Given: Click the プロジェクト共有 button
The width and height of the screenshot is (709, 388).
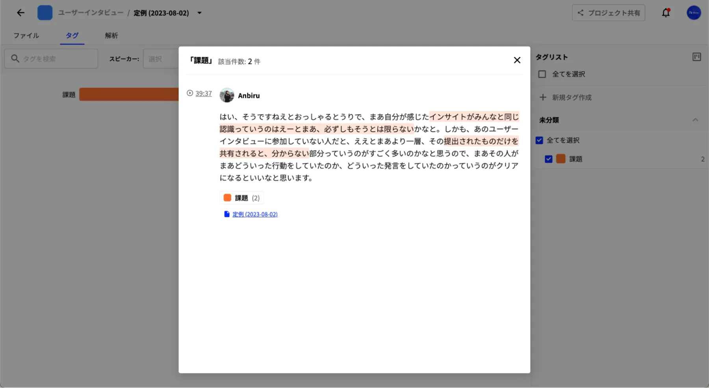Looking at the screenshot, I should [608, 13].
